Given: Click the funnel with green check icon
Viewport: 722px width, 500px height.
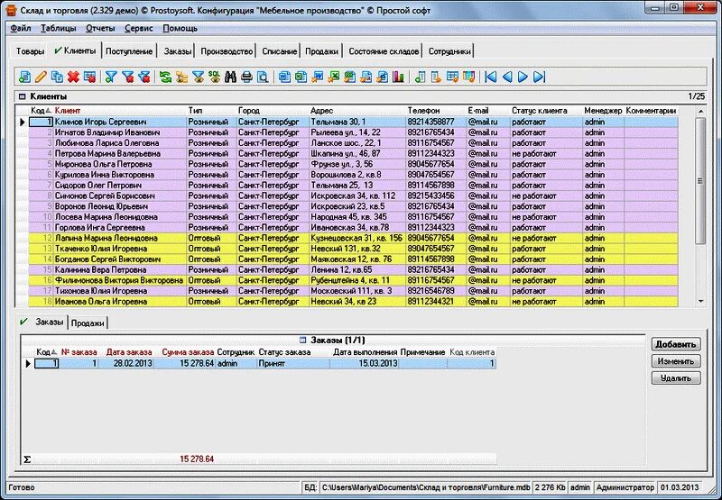Looking at the screenshot, I should tap(111, 77).
